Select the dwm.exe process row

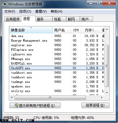click(x=57, y=36)
